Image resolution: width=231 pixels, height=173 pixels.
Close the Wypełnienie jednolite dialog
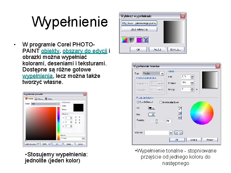85,94
